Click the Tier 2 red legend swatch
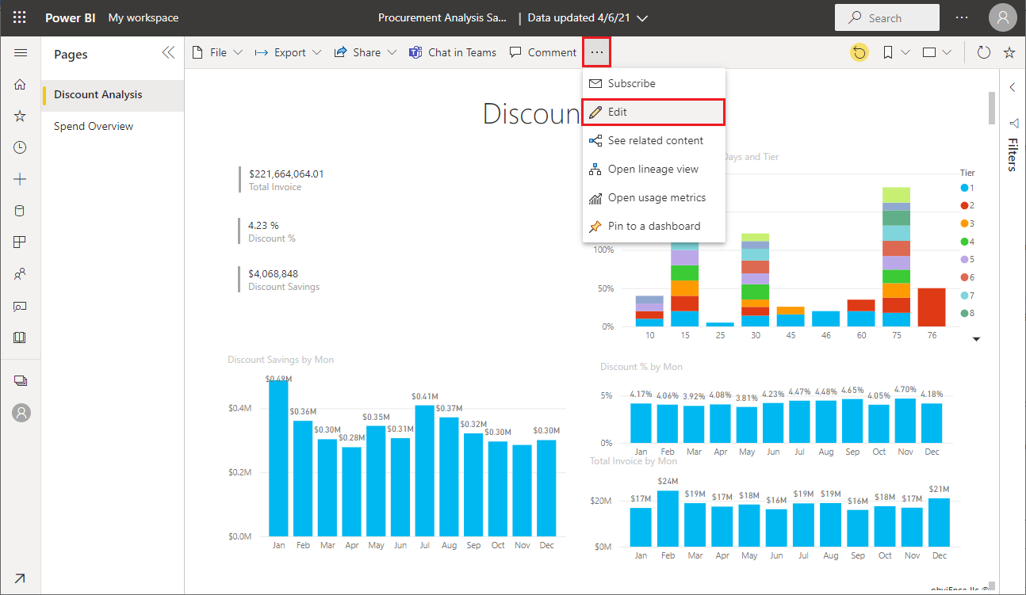 (964, 206)
